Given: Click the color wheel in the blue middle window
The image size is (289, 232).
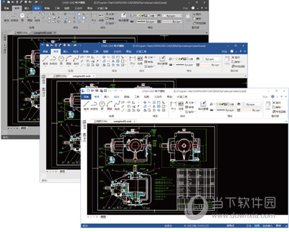Looking at the screenshot, I should tap(198, 59).
